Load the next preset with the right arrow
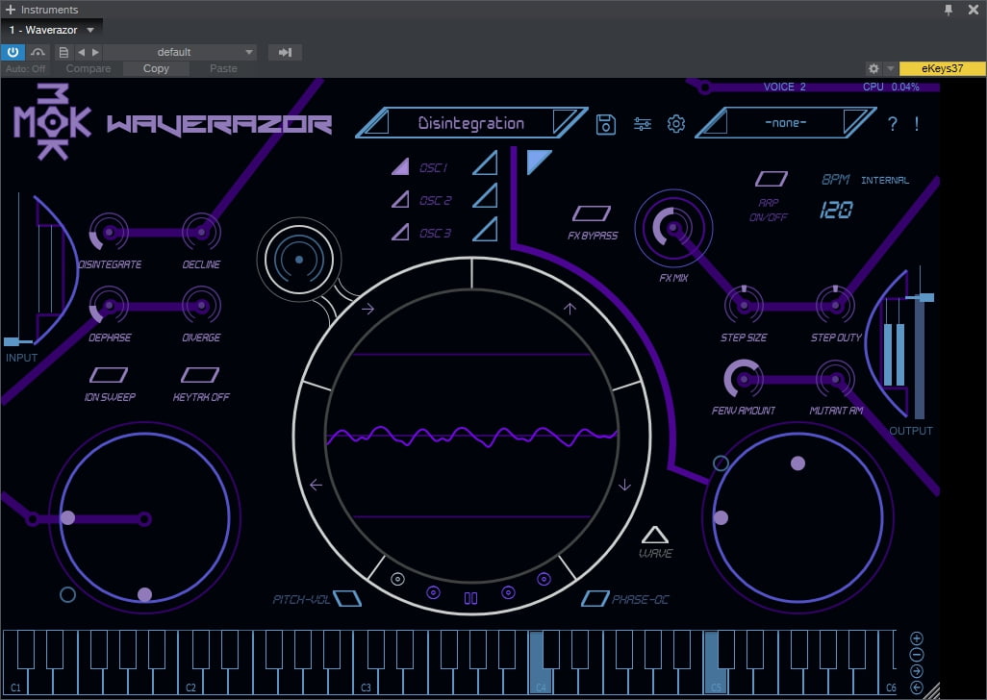The image size is (987, 700). (95, 52)
